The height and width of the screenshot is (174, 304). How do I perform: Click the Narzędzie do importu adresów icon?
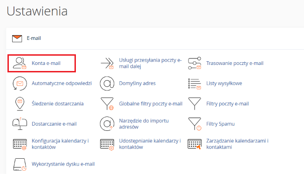tap(107, 124)
